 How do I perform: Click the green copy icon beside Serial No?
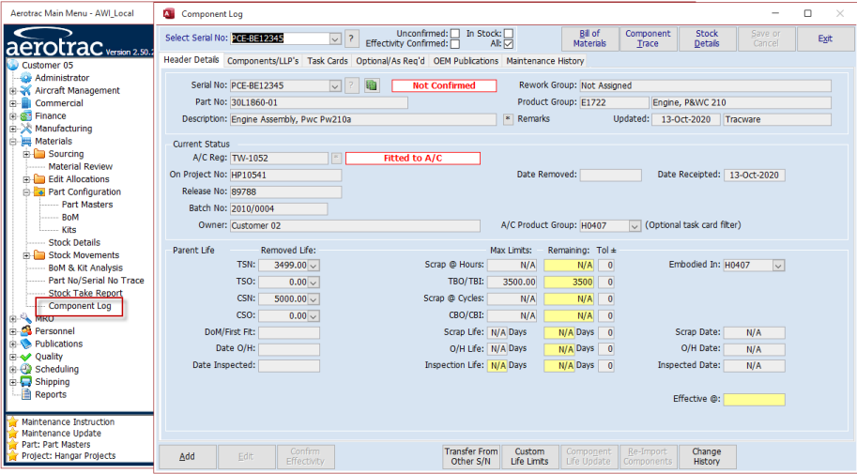(372, 85)
